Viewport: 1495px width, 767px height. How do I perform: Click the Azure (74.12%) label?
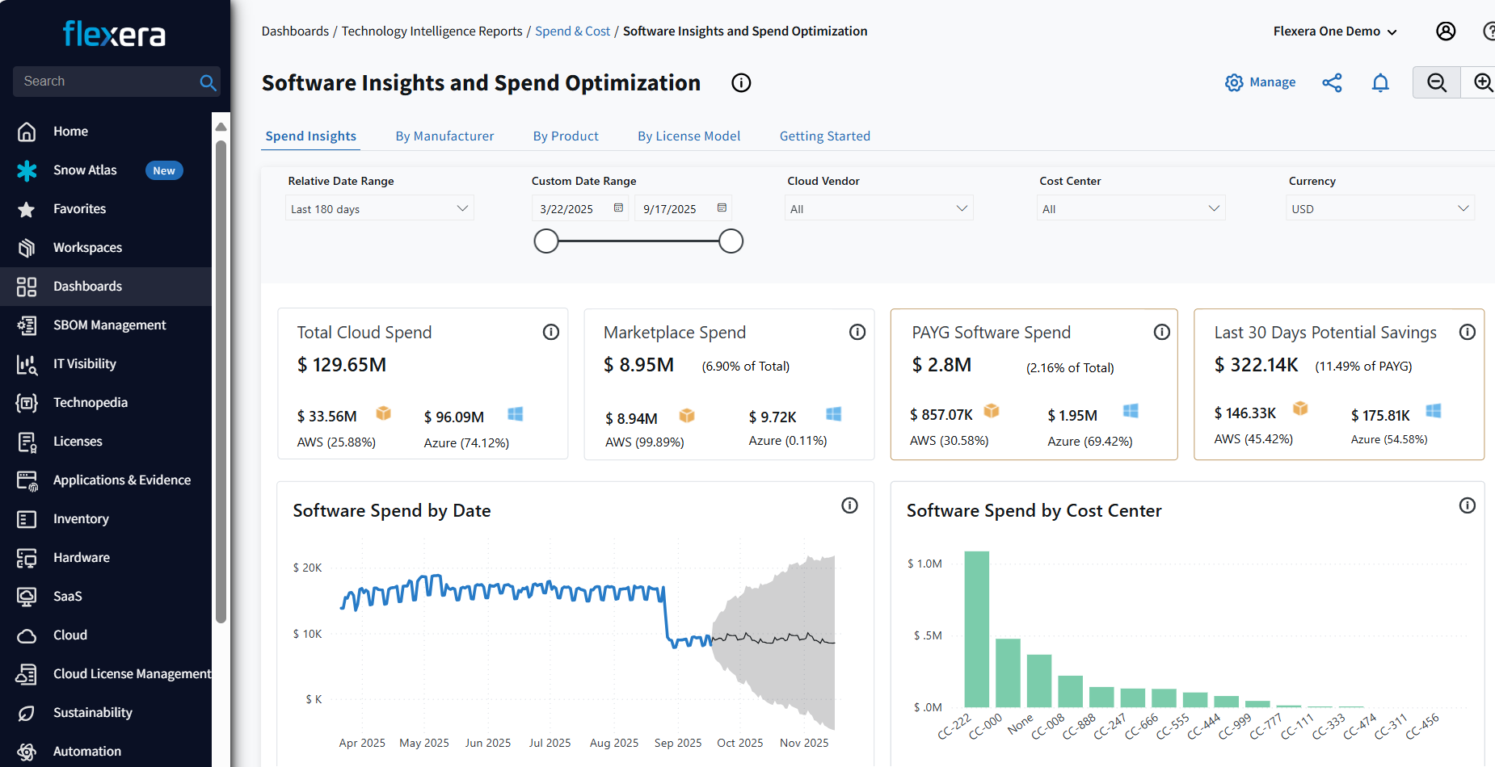466,442
